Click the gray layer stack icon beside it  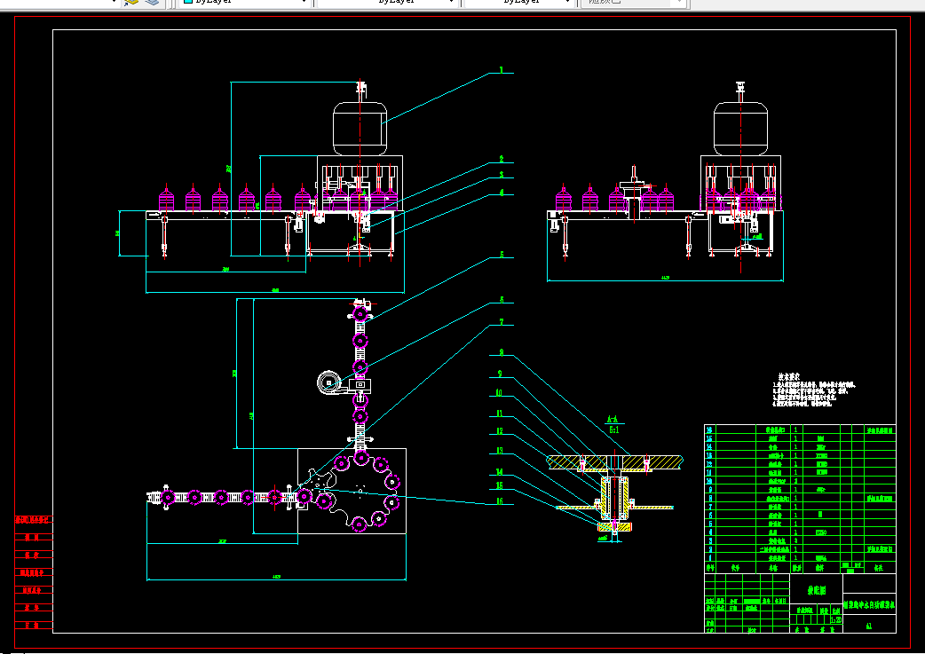pyautogui.click(x=152, y=2)
